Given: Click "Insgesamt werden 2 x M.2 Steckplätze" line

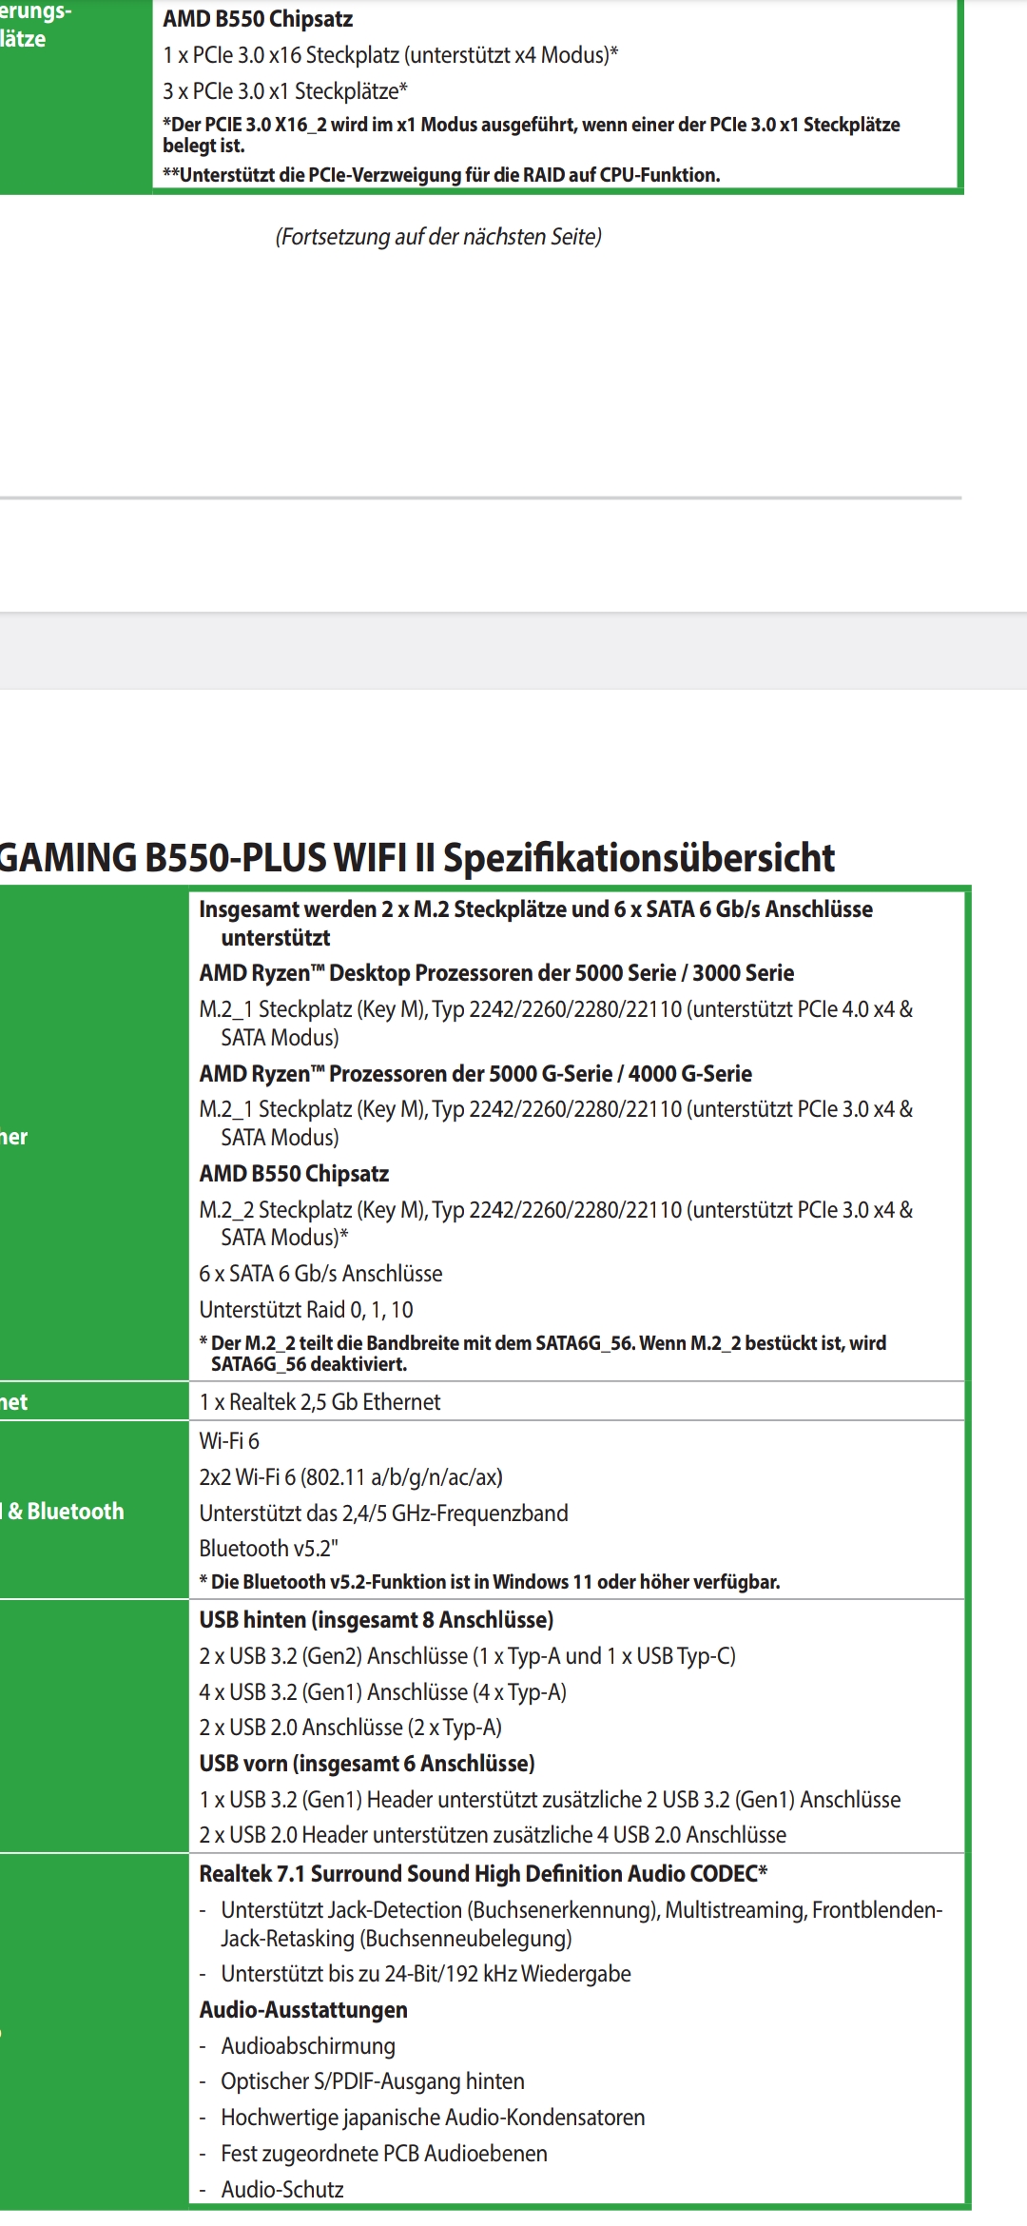Looking at the screenshot, I should (535, 923).
